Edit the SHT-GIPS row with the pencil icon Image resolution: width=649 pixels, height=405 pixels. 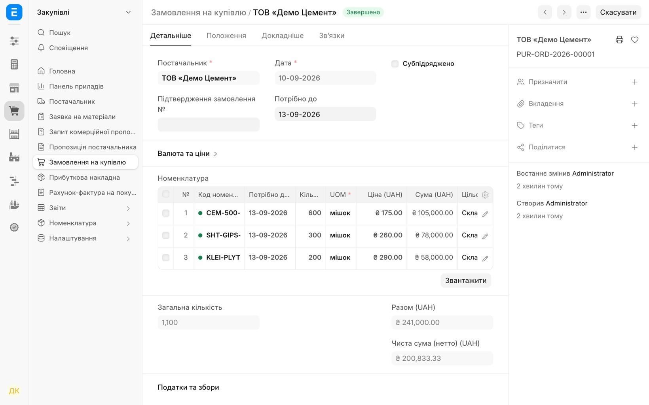pos(485,236)
